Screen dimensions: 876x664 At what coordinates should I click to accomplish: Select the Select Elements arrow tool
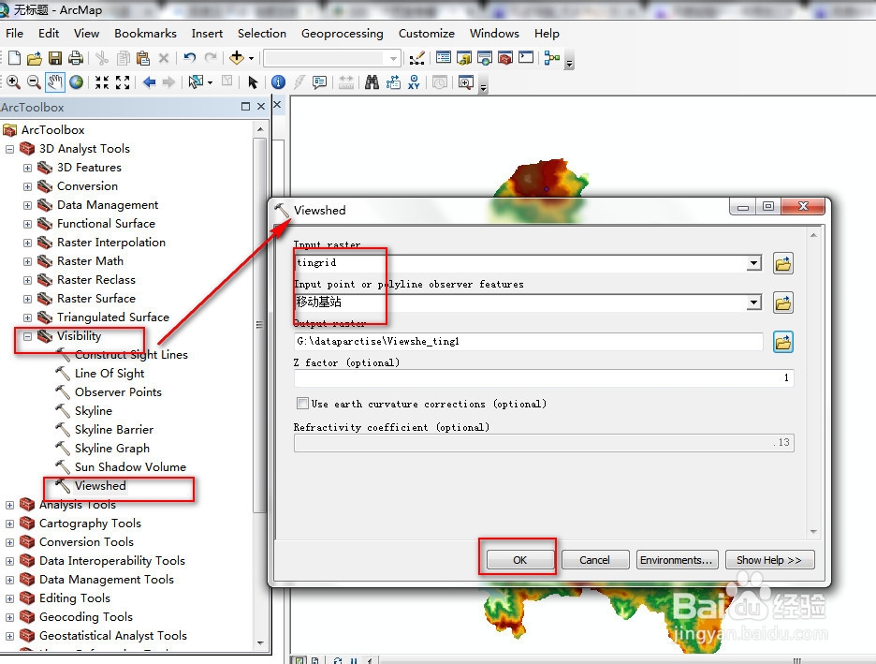(253, 82)
